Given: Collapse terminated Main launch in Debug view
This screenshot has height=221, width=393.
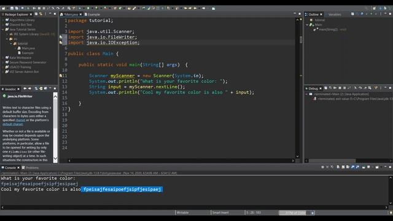Looking at the screenshot, I should click(307, 94).
